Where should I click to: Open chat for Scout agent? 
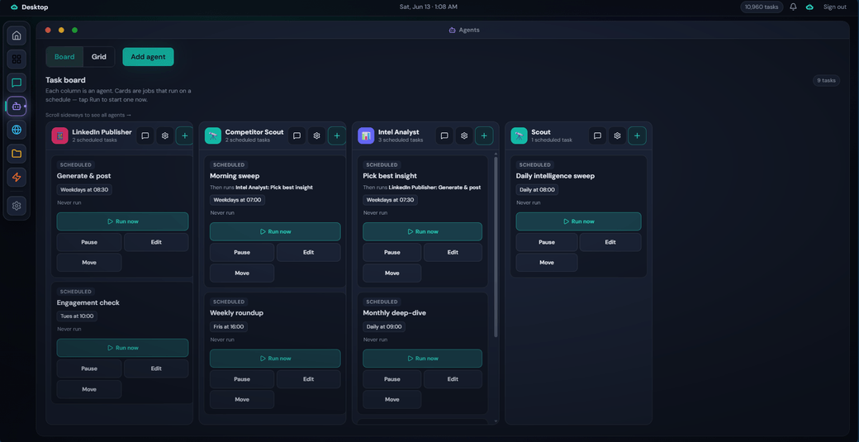pyautogui.click(x=598, y=135)
